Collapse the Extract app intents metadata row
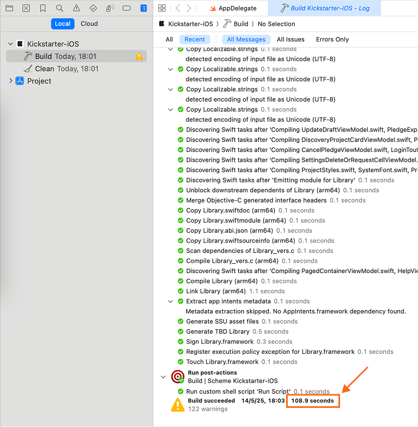 (171, 301)
